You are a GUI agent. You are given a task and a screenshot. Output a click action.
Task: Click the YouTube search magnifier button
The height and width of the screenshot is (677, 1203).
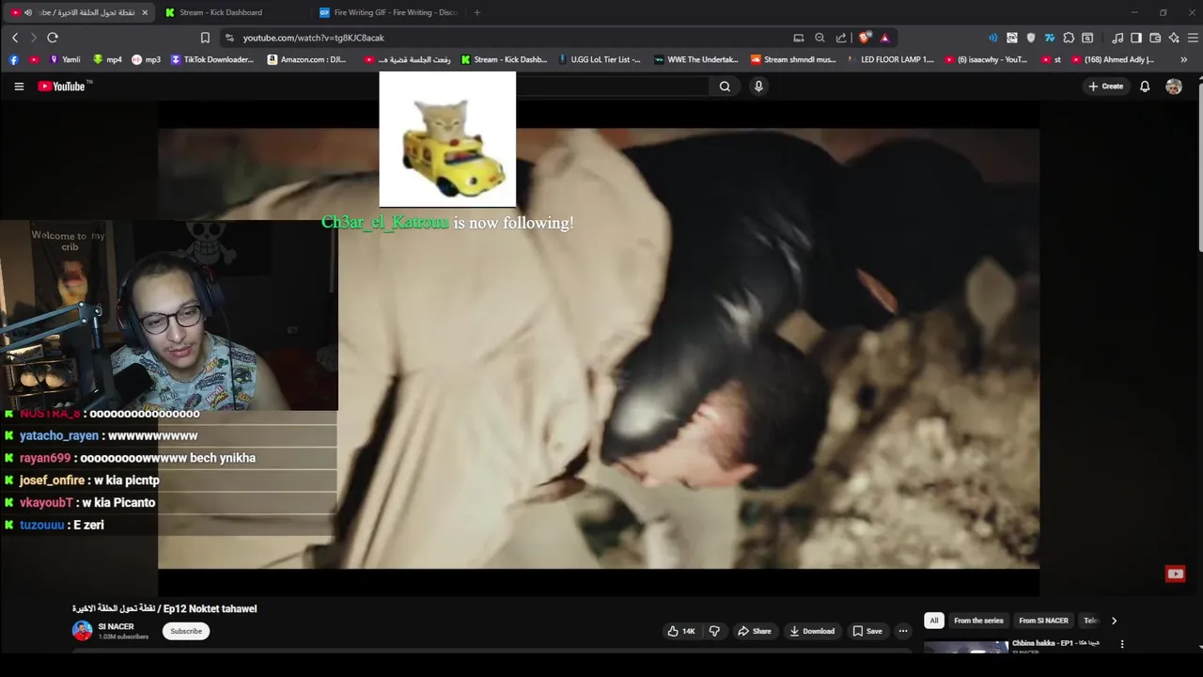point(725,87)
